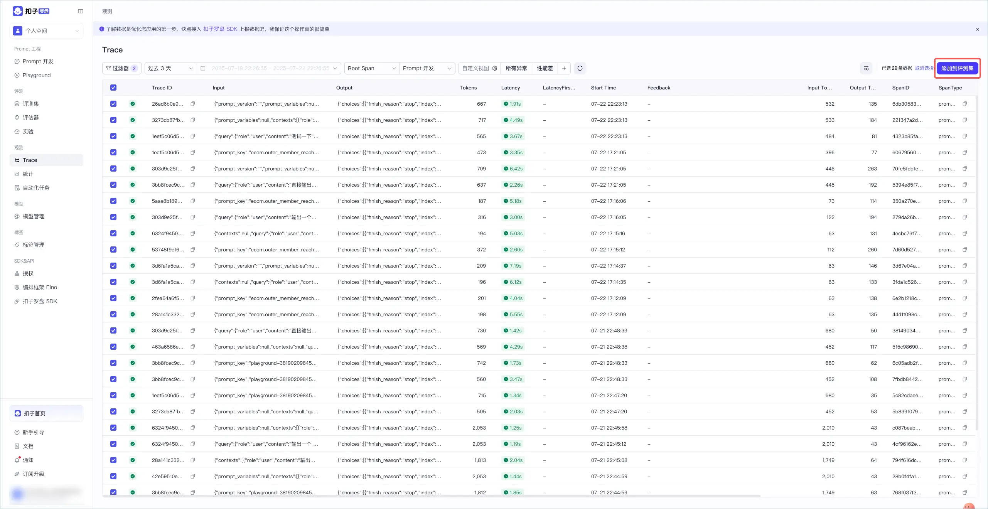Open the 过滤器 filter panel
Screen dimensions: 988x509
(122, 68)
